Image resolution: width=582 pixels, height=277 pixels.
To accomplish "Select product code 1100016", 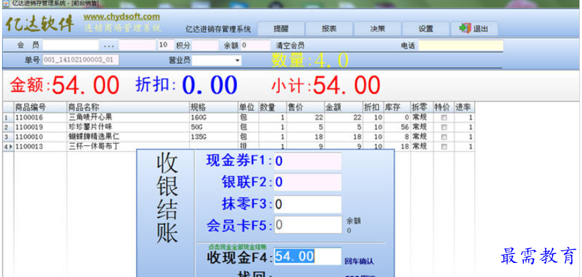I will click(x=29, y=118).
